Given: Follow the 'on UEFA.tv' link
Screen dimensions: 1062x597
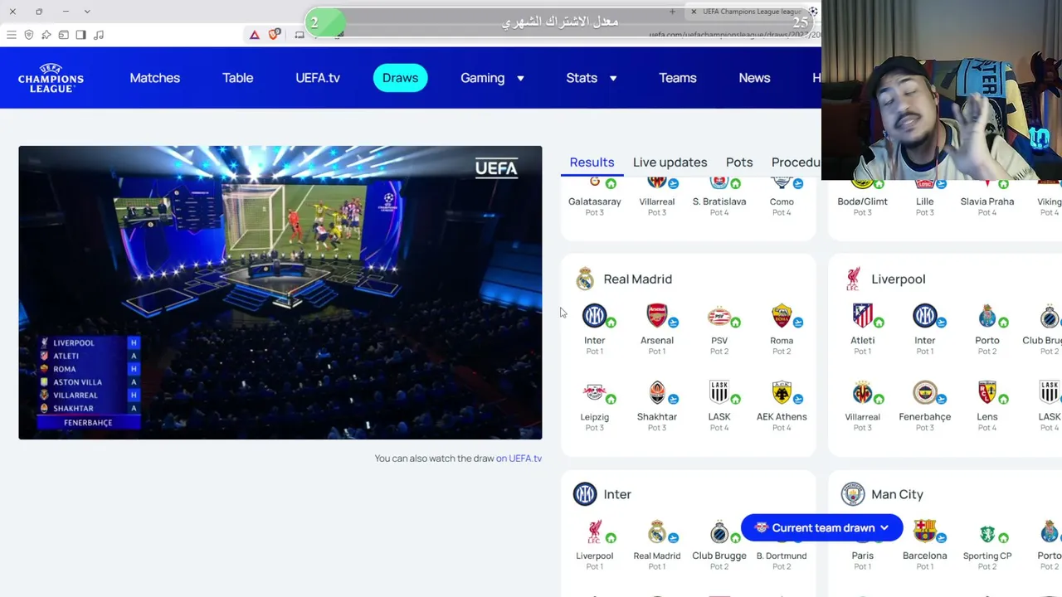Looking at the screenshot, I should click(x=519, y=459).
